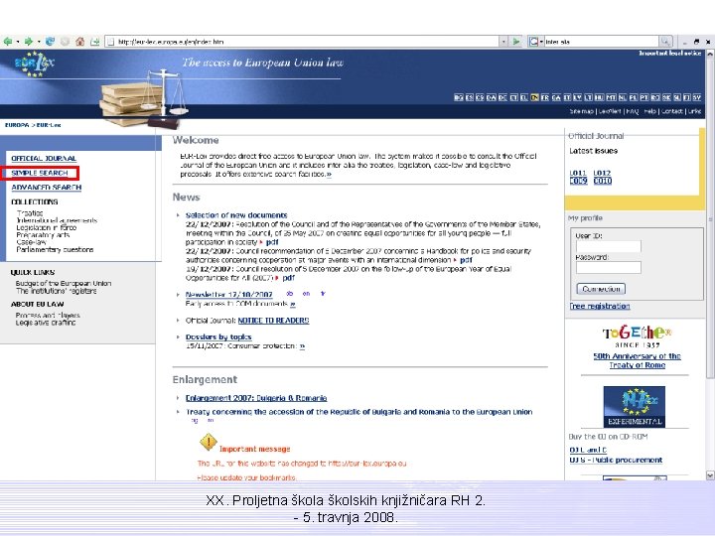Screen dimensions: 715x536
Task: Open Budget of the European Union link
Action: click(64, 283)
